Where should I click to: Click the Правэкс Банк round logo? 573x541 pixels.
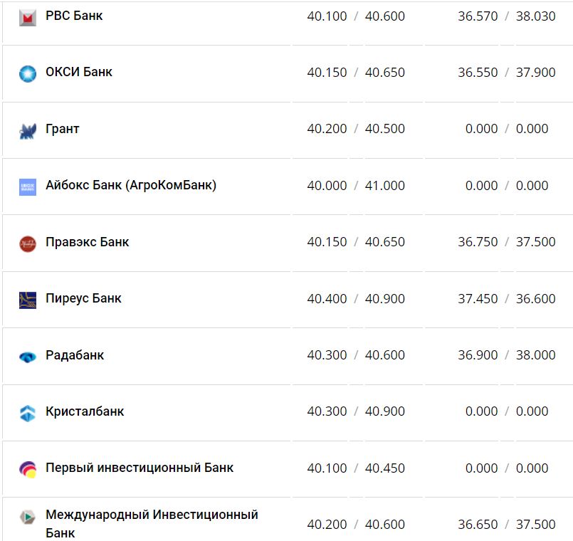28,243
